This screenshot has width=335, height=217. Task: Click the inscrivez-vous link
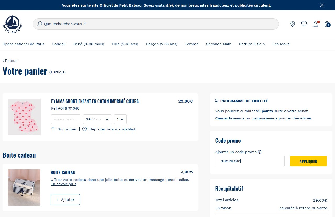coord(264,118)
